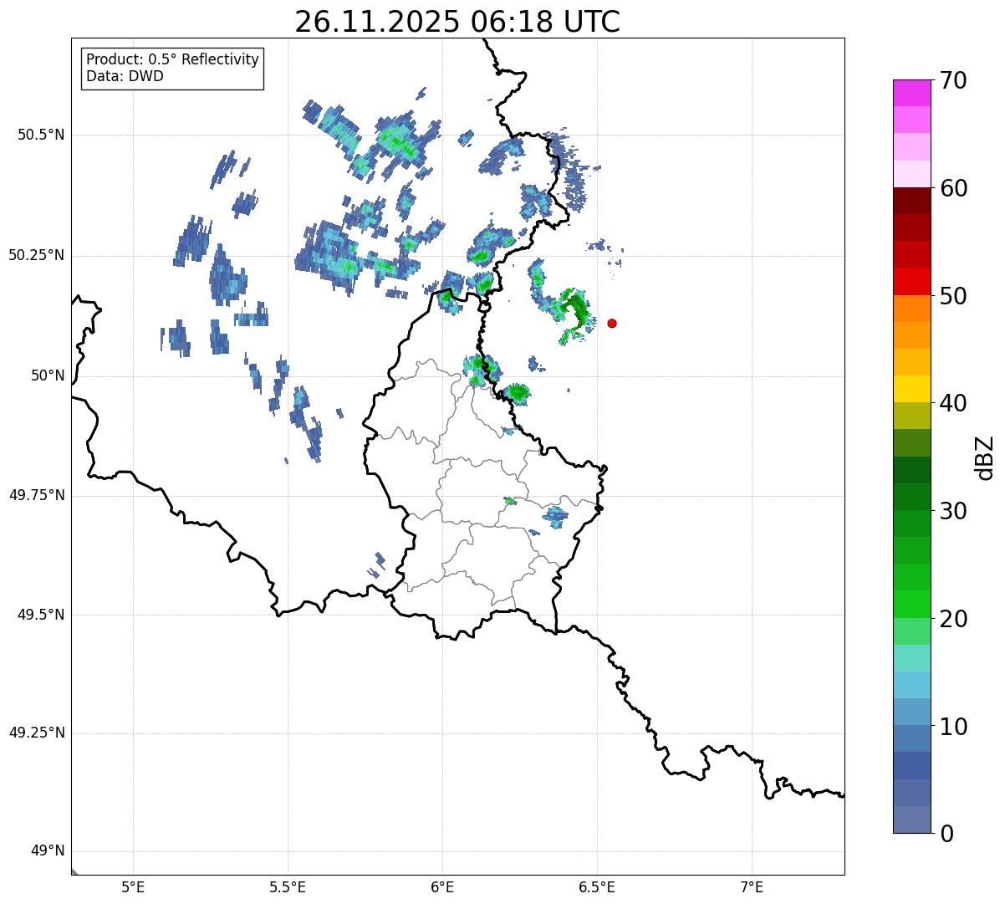
Task: Click the colorbar tick label "50"
Action: click(x=953, y=296)
